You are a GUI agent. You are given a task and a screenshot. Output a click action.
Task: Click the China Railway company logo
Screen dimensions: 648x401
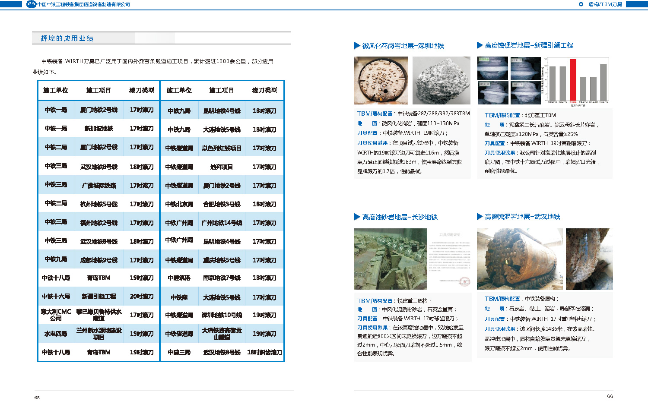(x=31, y=4)
